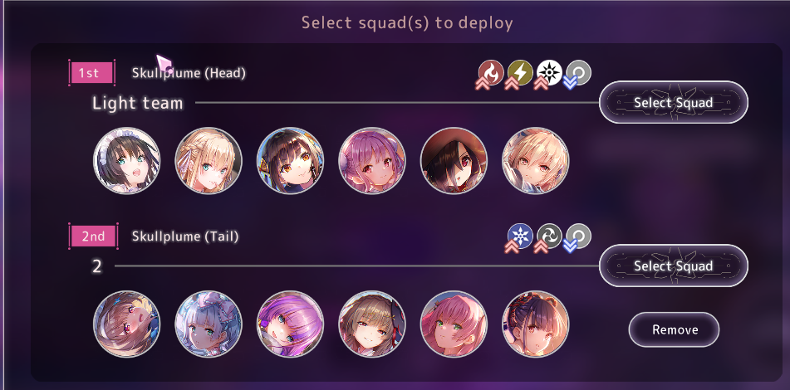Screen dimensions: 790x390
Task: Select the pink-haired green-eyed character portrait
Action: coord(454,324)
